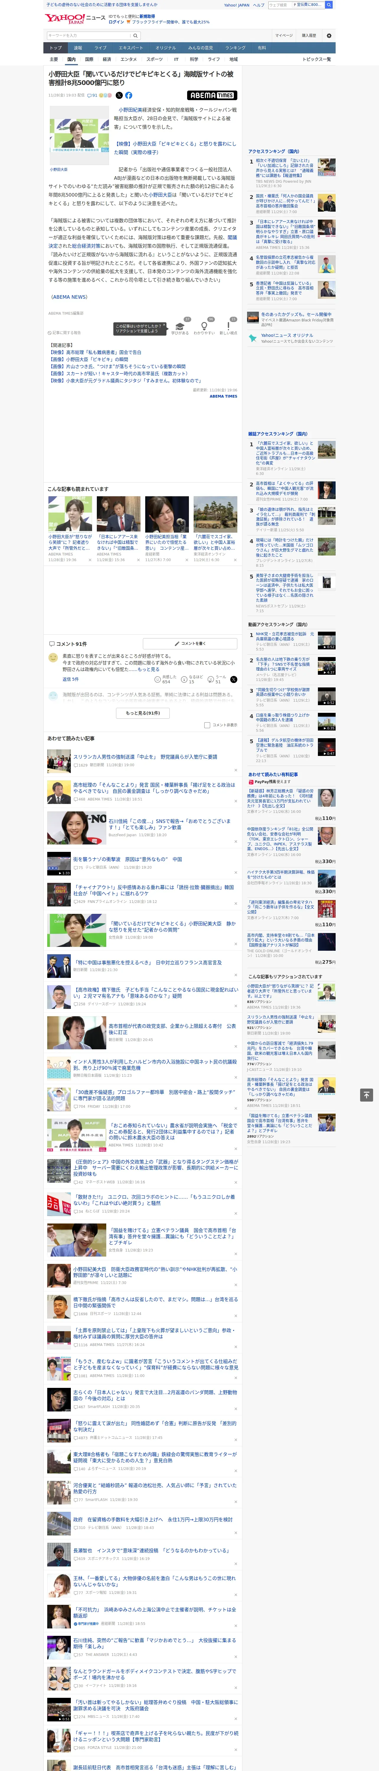
Task: Dismiss the スリランカ人男性 recommended article
Action: 235,770
